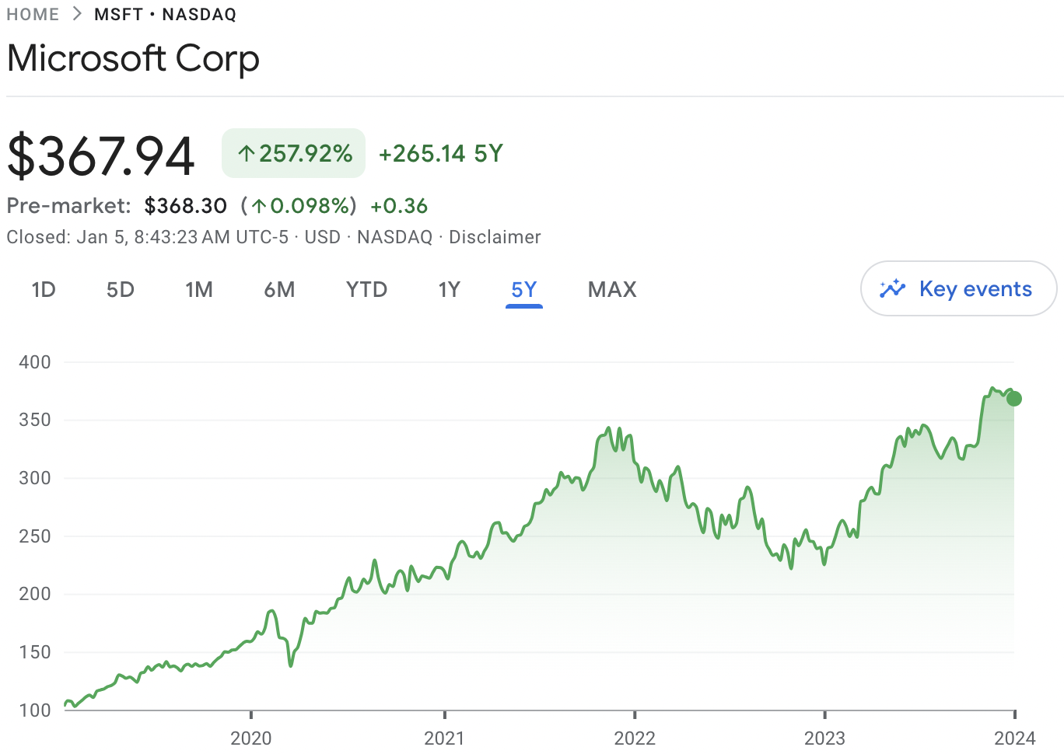Click the Key events sparkle icon

tap(892, 289)
